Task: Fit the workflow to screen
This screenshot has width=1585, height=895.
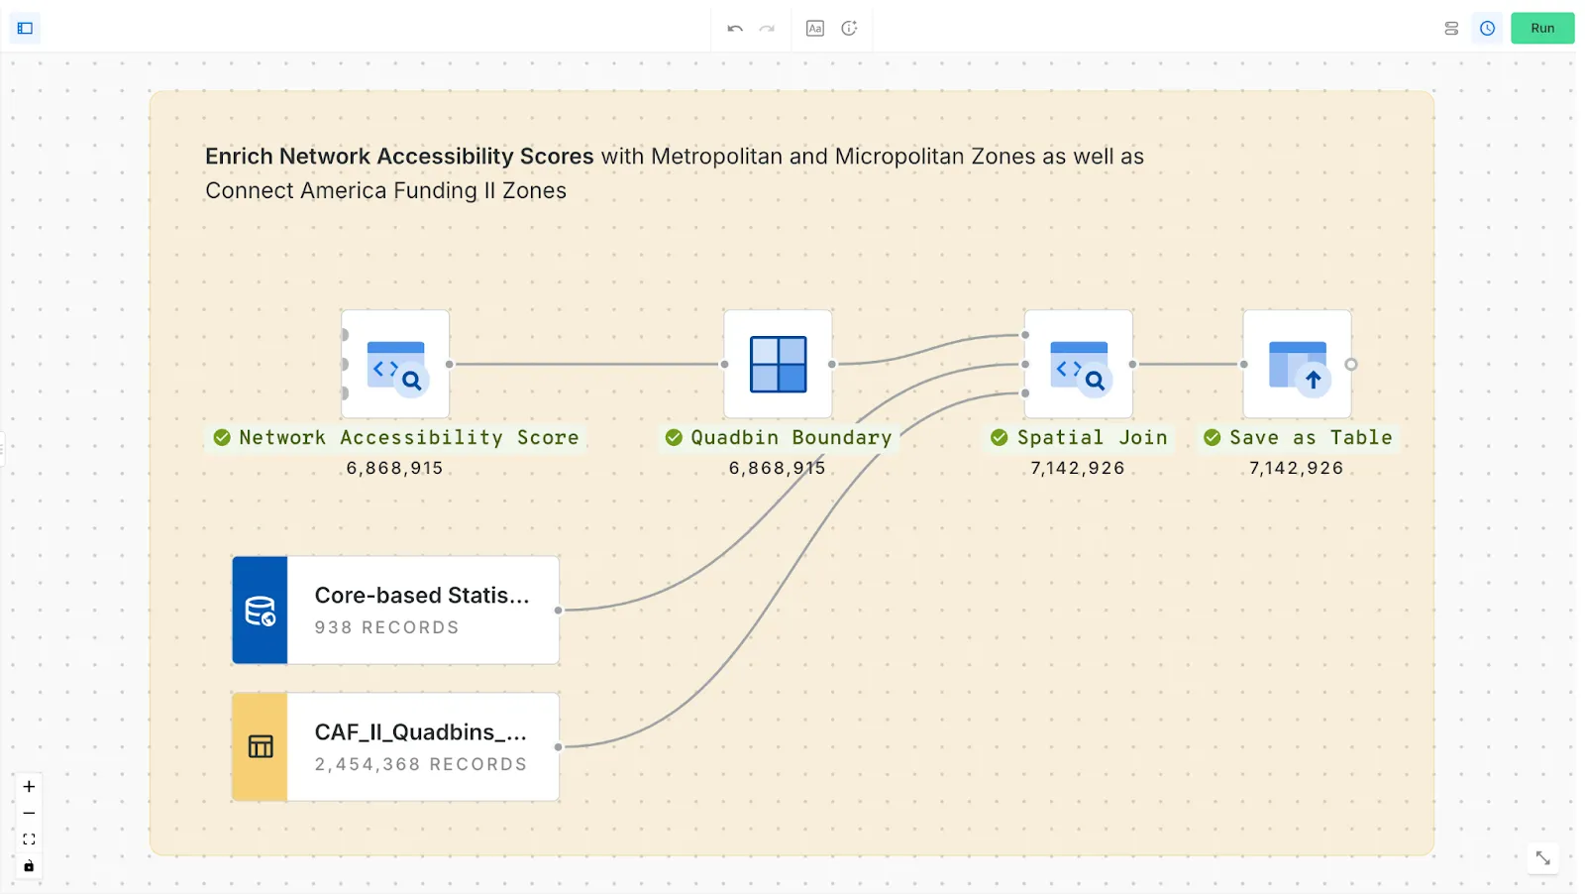Action: pos(28,839)
